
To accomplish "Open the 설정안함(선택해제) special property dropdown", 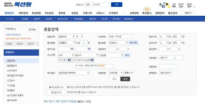I will click(74, 73).
